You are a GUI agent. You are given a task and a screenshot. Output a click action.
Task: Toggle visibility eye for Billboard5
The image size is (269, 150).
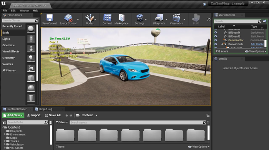coord(216,36)
